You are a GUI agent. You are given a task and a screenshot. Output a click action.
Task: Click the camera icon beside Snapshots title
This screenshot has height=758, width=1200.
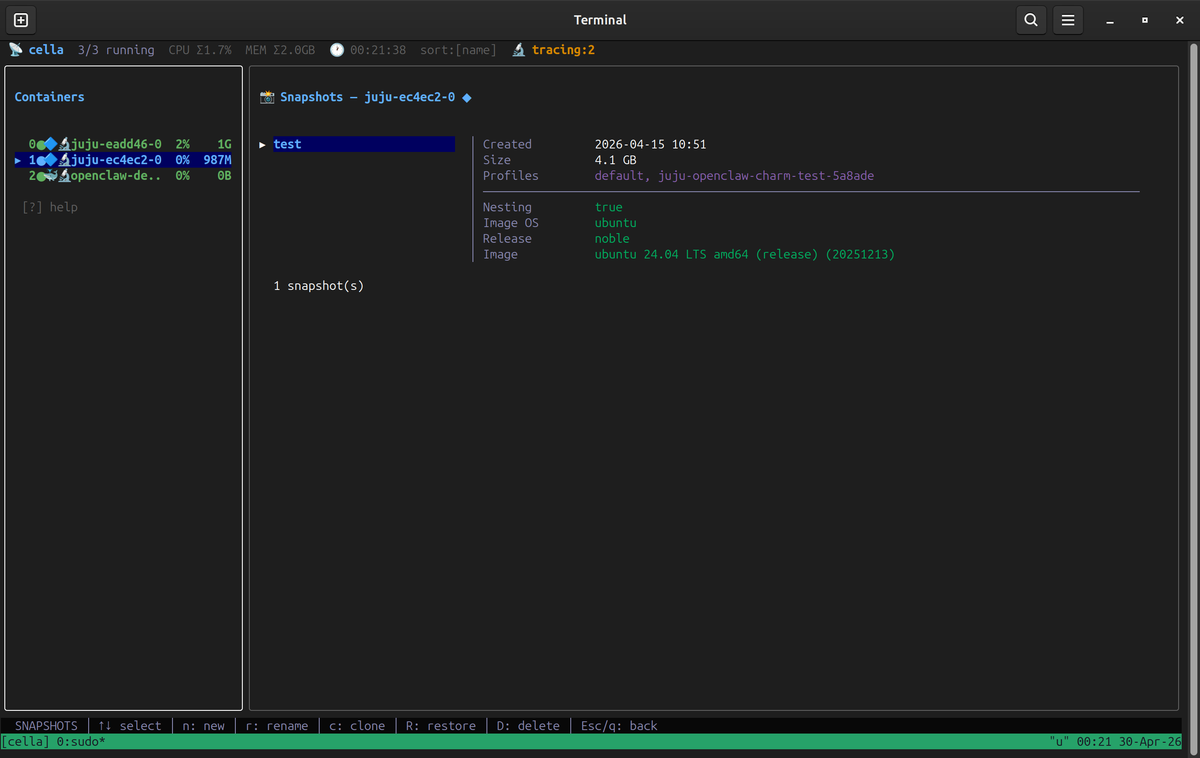267,97
